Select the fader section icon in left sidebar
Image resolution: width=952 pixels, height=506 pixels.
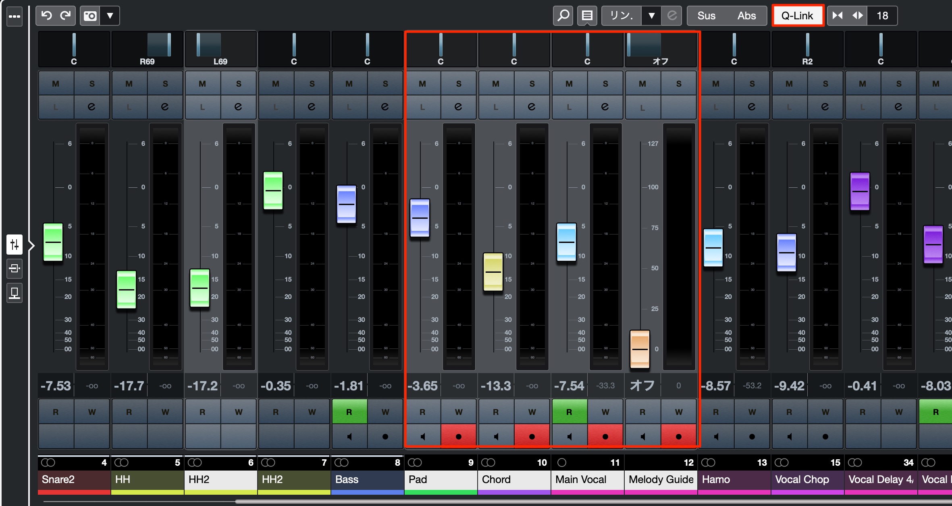click(15, 245)
